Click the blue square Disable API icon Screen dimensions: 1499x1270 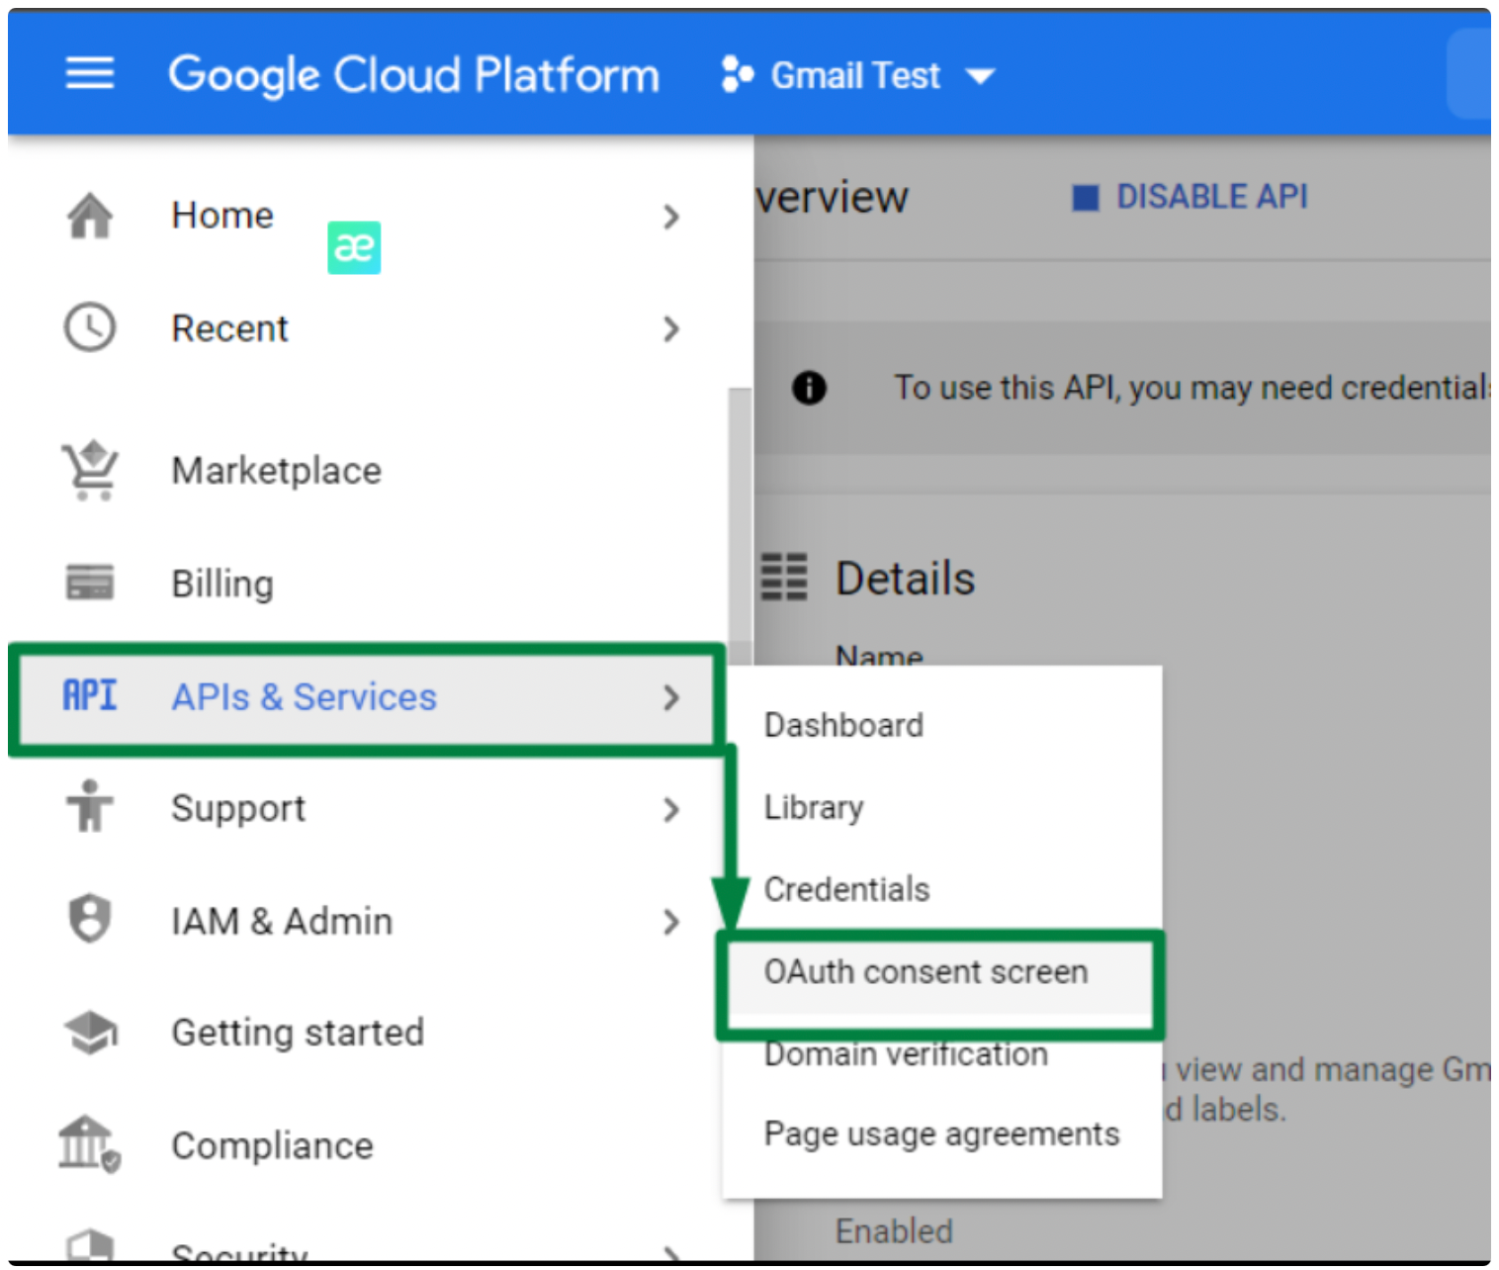pos(1086,198)
